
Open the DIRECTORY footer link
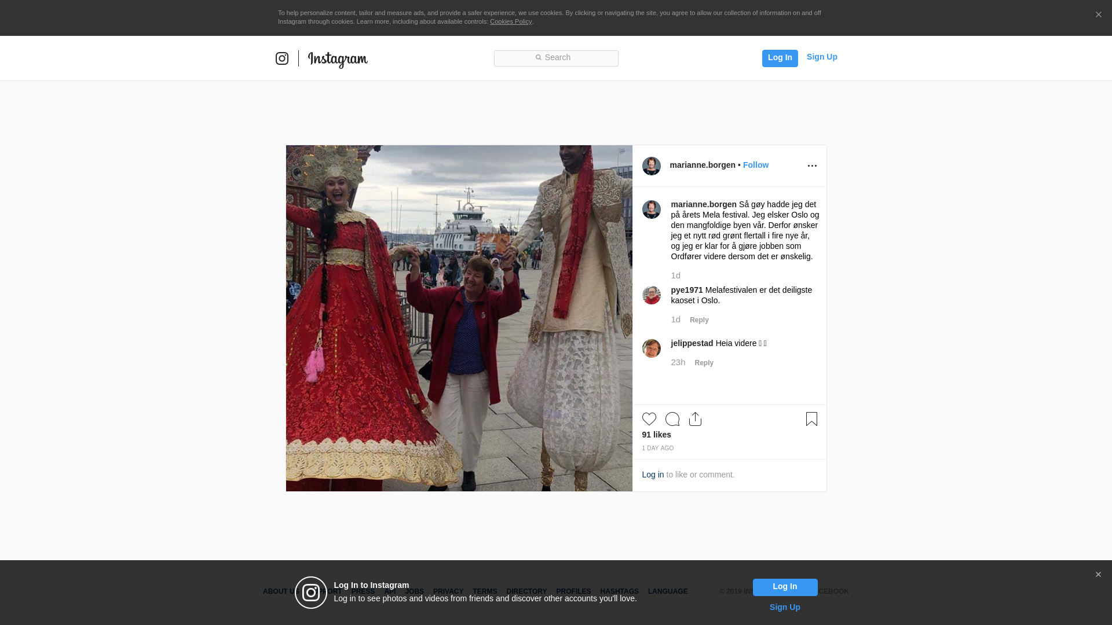[x=526, y=591]
